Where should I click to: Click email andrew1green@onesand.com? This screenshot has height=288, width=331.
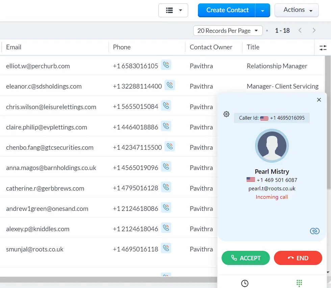(47, 209)
